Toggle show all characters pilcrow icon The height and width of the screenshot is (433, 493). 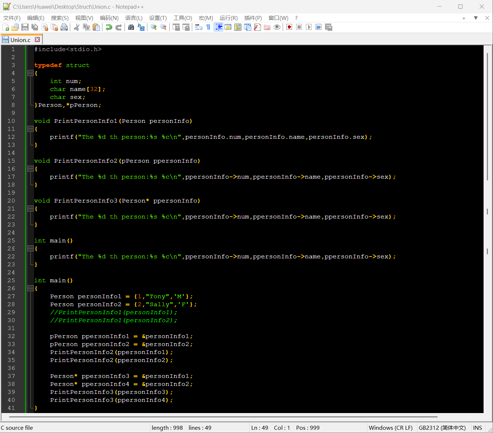[208, 27]
